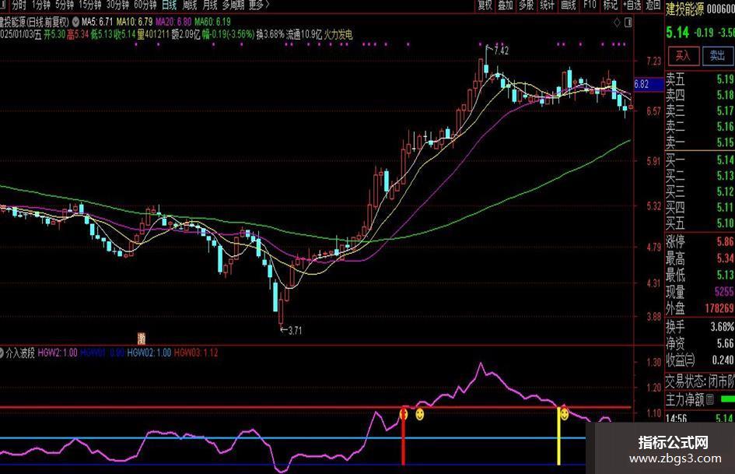Click the 建投能源 stock name in the side panel
The image size is (735, 474).
click(685, 9)
